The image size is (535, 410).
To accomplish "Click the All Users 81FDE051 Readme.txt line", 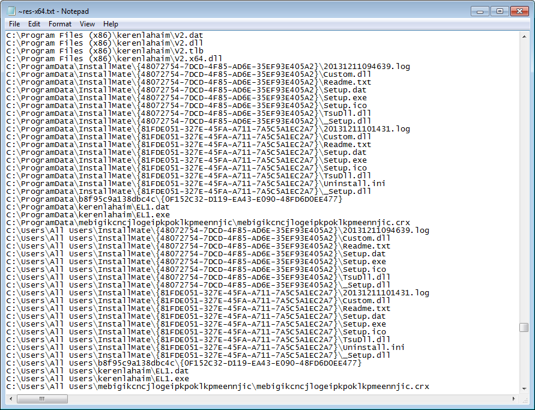I will [x=198, y=309].
